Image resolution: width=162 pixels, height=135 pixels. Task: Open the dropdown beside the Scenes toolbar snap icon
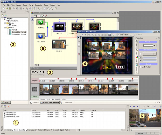[x=116, y=35]
